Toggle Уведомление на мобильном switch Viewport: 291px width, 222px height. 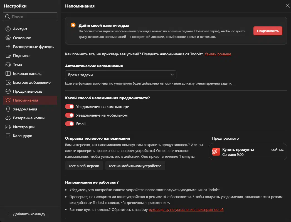(x=70, y=115)
